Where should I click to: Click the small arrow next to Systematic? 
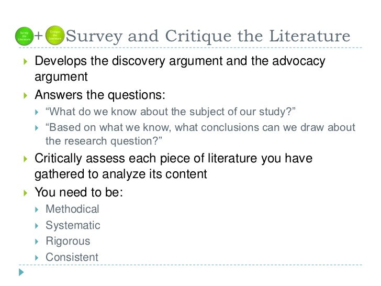(37, 226)
